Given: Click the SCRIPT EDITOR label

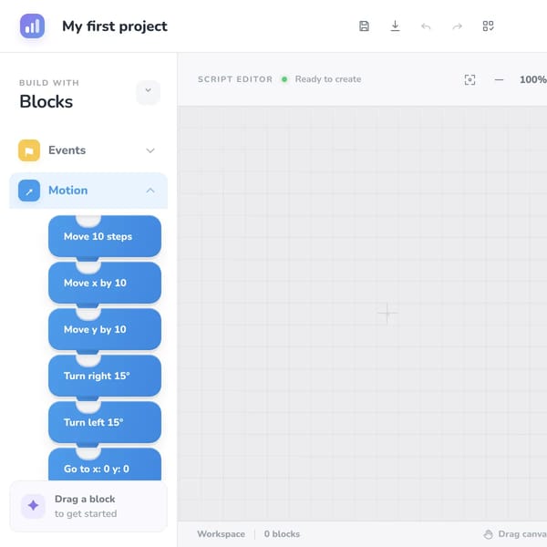Looking at the screenshot, I should point(235,79).
